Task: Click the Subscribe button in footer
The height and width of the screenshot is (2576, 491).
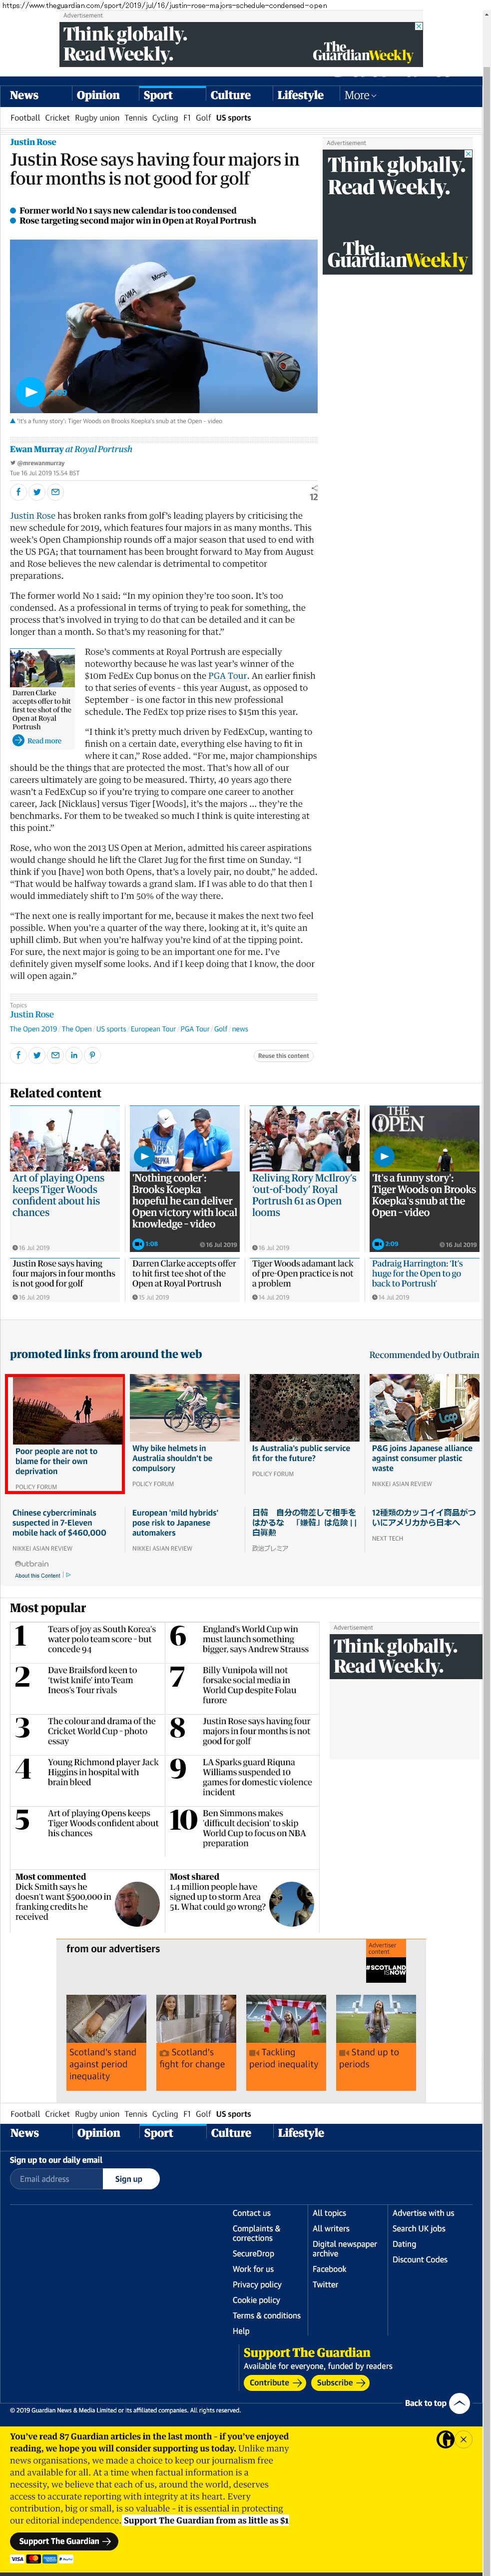Action: point(340,2382)
